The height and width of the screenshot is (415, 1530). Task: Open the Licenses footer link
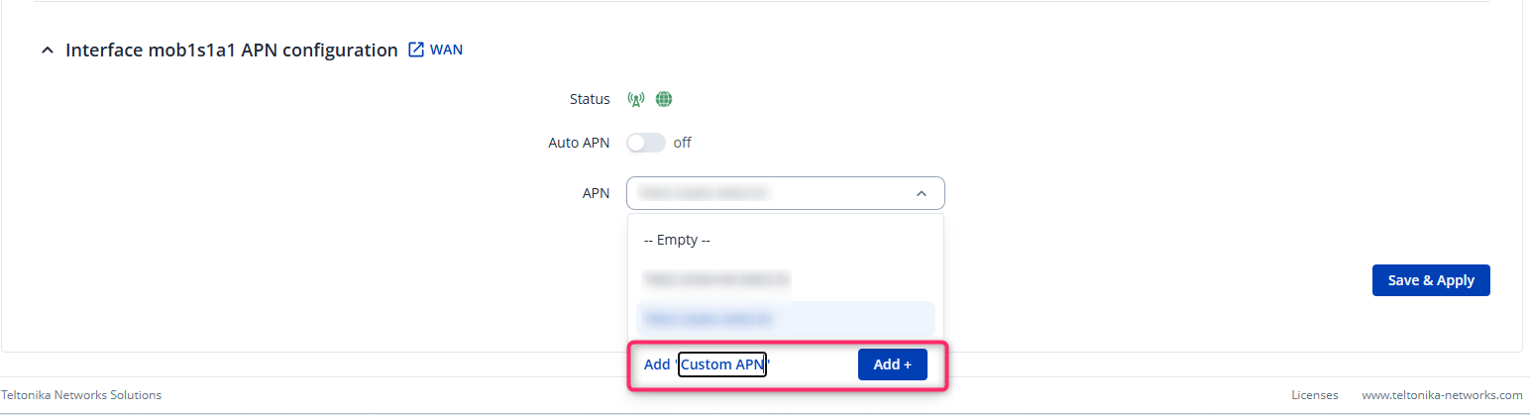(x=1314, y=395)
